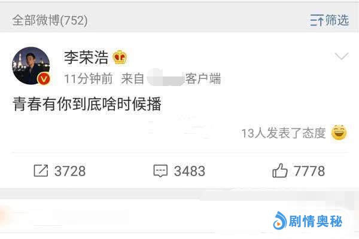
Task: Tap the orange V verified badge
Action: point(44,79)
